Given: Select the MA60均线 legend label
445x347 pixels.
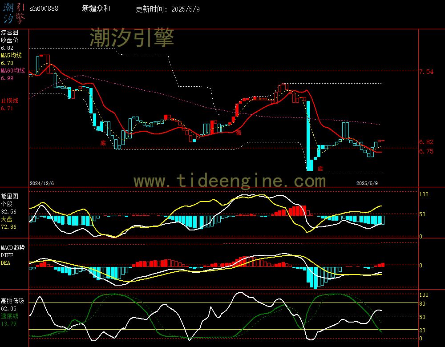Looking at the screenshot, I should pyautogui.click(x=13, y=70).
